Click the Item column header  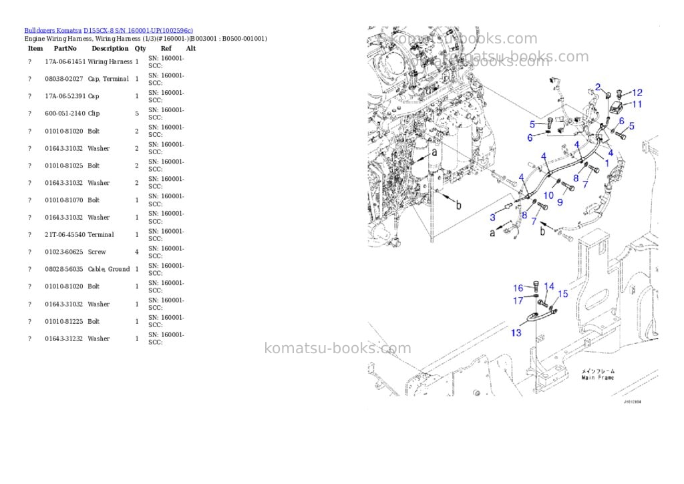point(35,48)
